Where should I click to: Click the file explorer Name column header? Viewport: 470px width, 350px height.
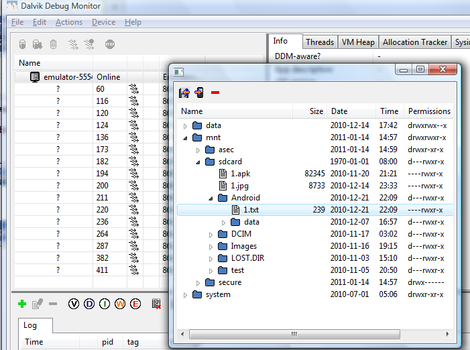(x=235, y=111)
